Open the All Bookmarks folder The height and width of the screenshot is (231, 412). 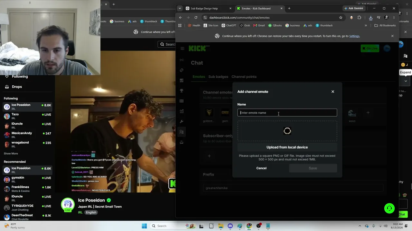(385, 25)
